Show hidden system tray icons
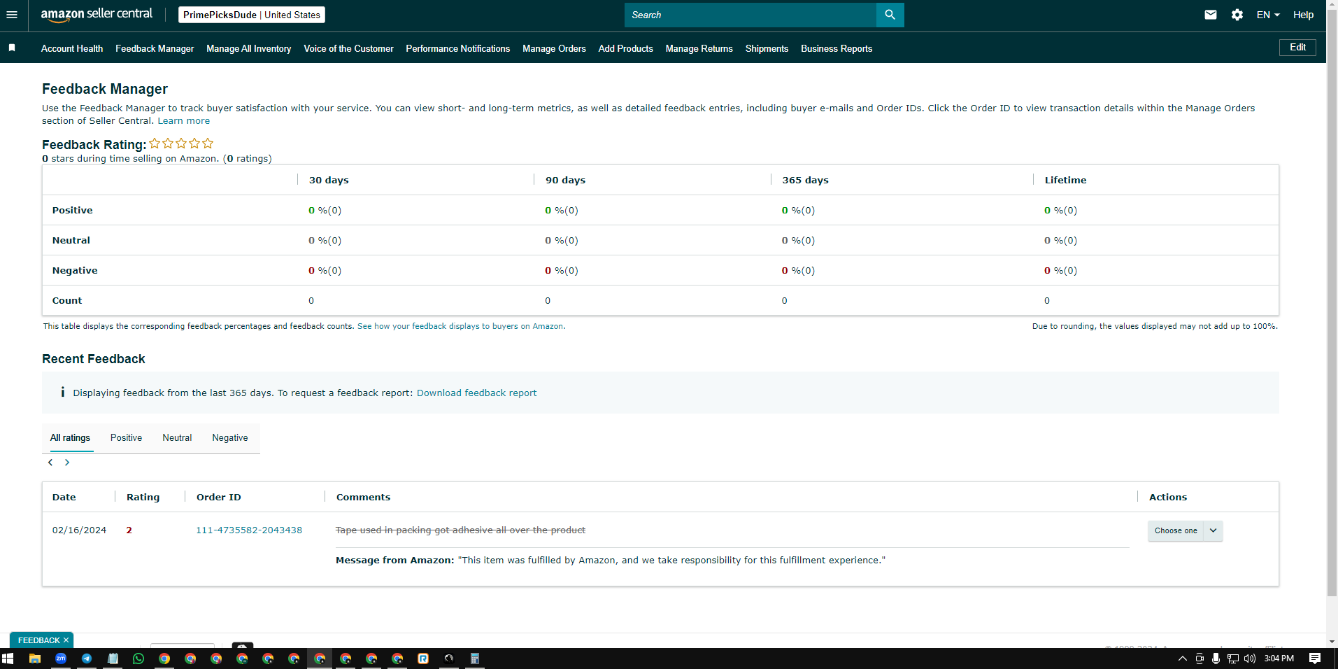 pos(1182,659)
